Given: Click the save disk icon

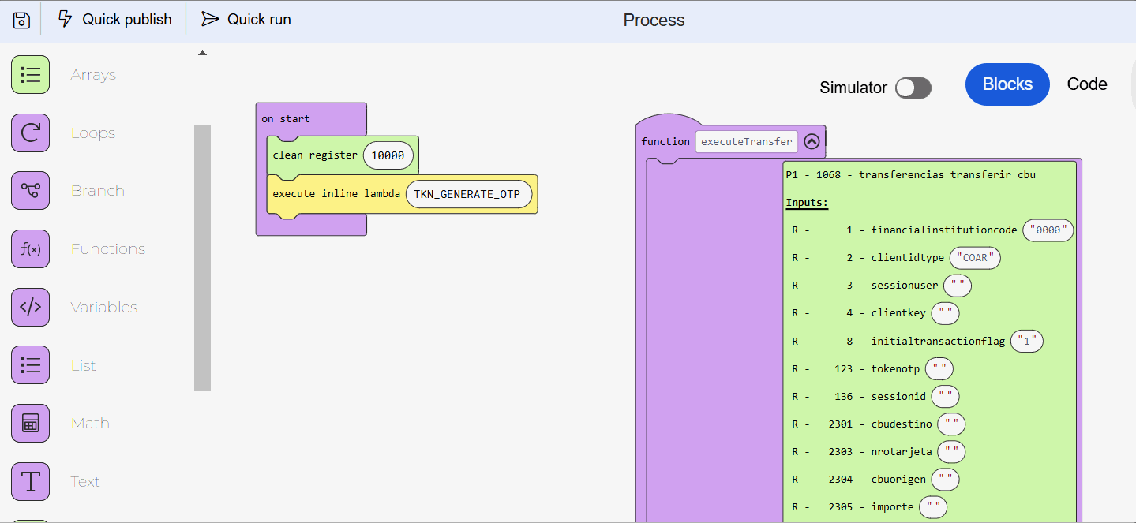Looking at the screenshot, I should point(22,21).
